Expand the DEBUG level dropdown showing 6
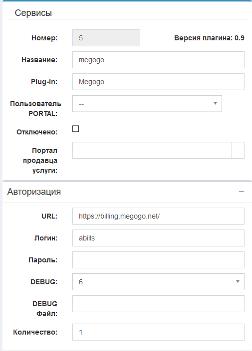The image size is (252, 351). coord(158,282)
